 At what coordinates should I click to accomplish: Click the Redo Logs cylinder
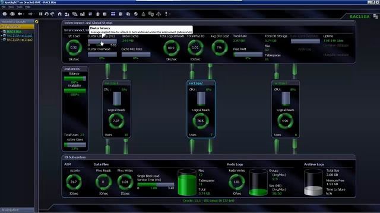pyautogui.click(x=258, y=182)
